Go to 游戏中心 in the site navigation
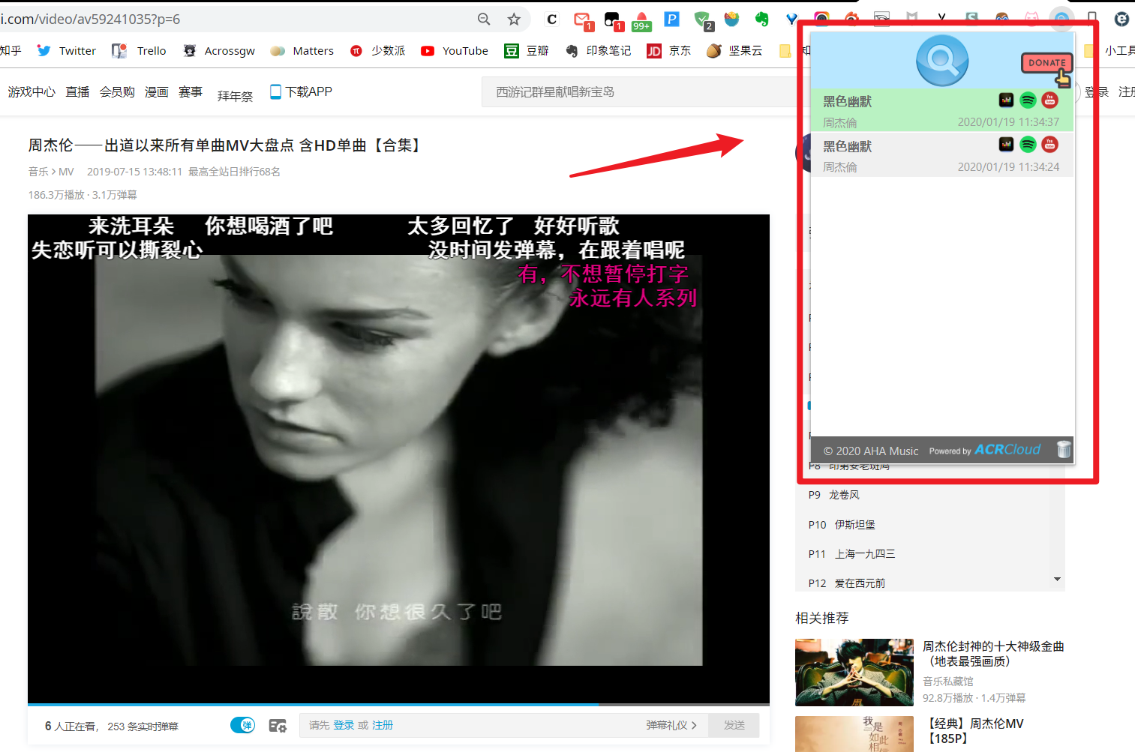Image resolution: width=1135 pixels, height=752 pixels. pyautogui.click(x=32, y=91)
